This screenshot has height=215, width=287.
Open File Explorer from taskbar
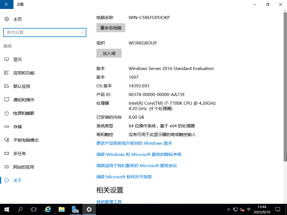point(61,209)
